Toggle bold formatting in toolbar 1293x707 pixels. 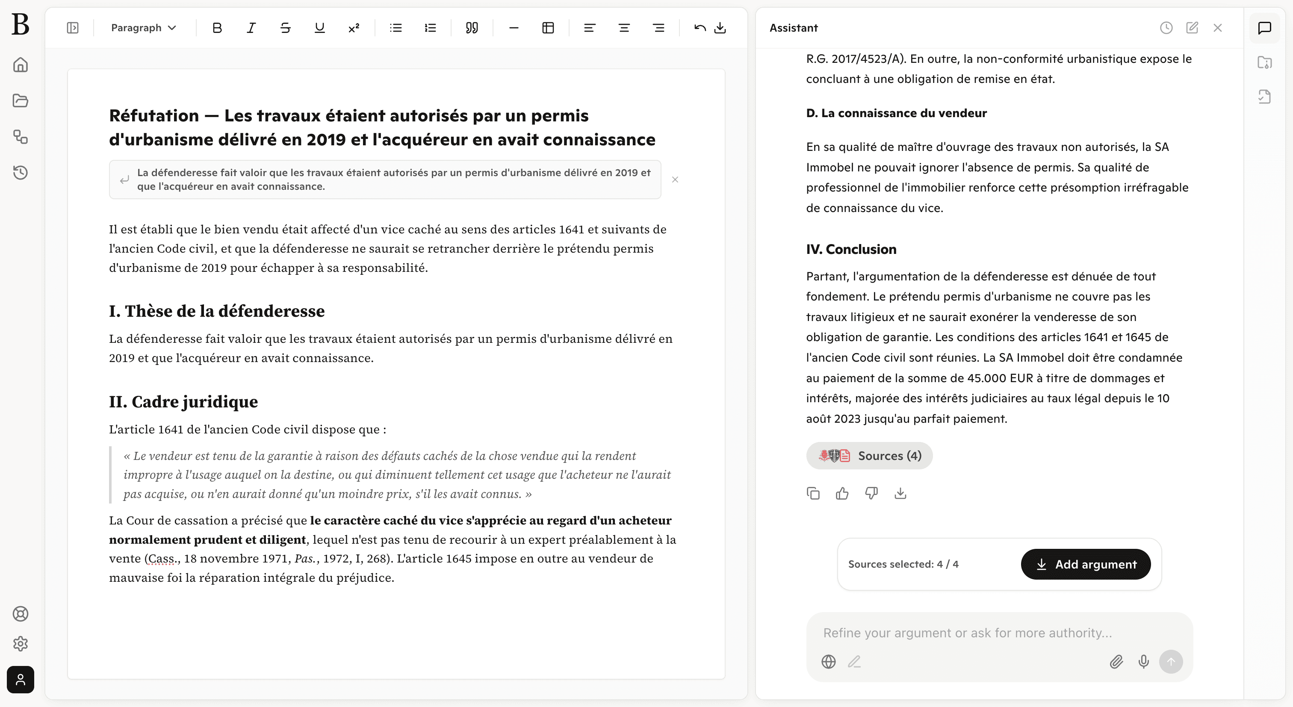[217, 28]
